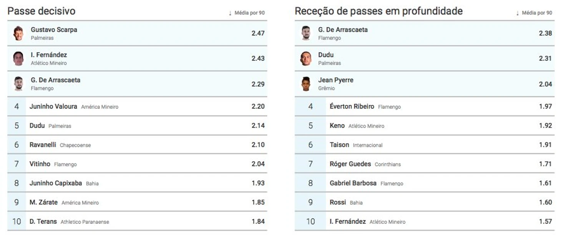Open Róger Guedes player link
Screen dimensions: 561x235
350,164
